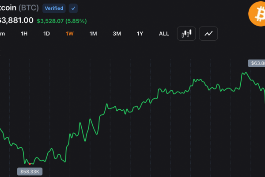
Task: Select the ALL timeframe
Action: [164, 34]
